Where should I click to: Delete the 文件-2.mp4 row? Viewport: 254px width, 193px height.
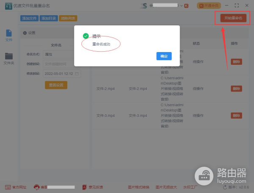236,88
